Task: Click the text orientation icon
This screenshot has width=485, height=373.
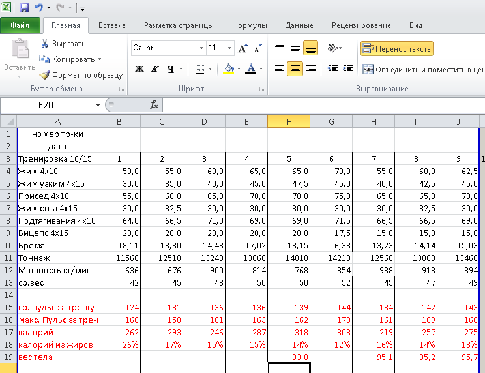Action: click(x=332, y=48)
